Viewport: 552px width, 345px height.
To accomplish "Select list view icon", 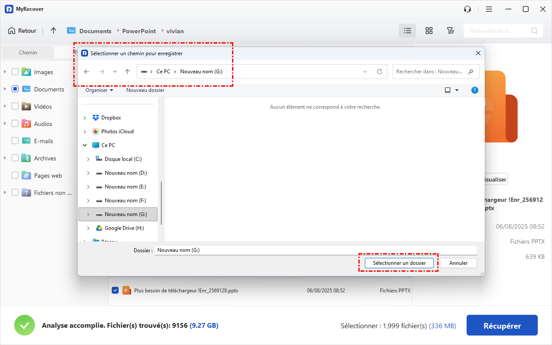I will coord(407,31).
